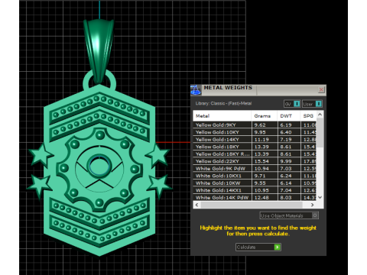The height and width of the screenshot is (275, 367).
Task: Click the 12.48 grams value
Action: pos(261,198)
